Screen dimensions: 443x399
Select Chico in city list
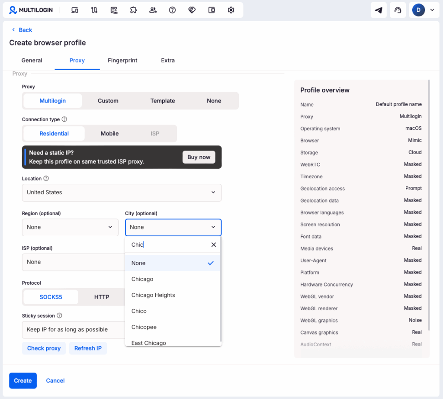tap(172, 311)
